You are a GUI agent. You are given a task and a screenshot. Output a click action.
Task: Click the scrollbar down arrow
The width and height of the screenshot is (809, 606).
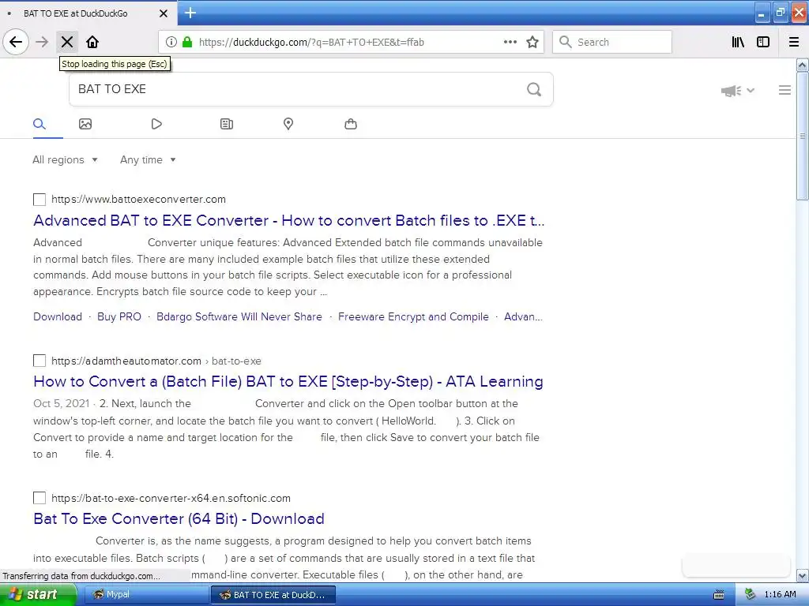pos(803,575)
